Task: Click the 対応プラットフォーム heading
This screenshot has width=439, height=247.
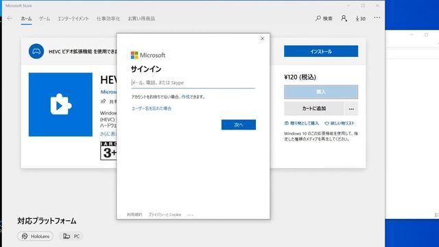Action: (x=47, y=221)
